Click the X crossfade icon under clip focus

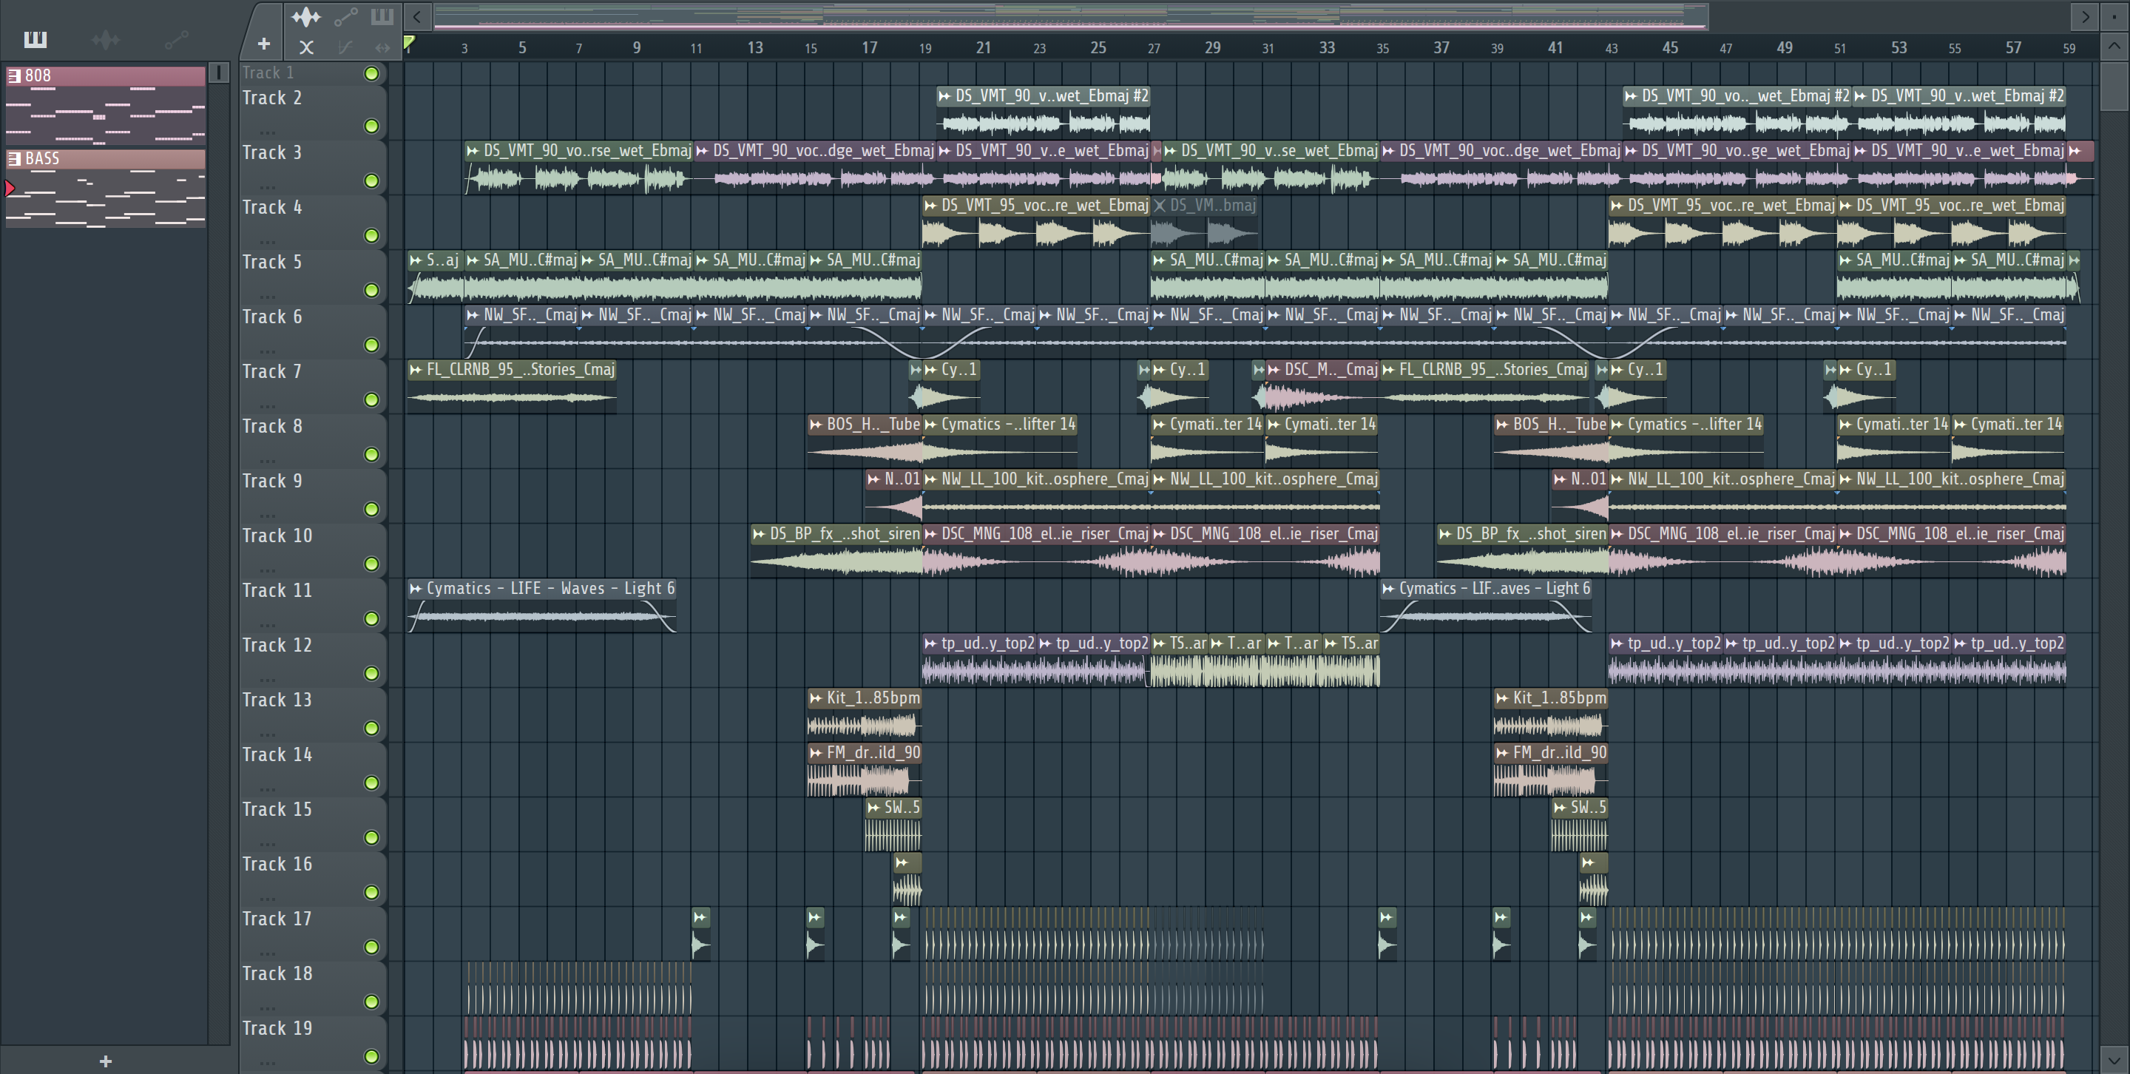[x=306, y=47]
